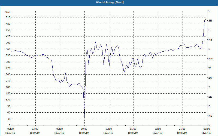Click the blue line's lowest dip at 09:00
The width and height of the screenshot is (218, 136).
pos(84,116)
